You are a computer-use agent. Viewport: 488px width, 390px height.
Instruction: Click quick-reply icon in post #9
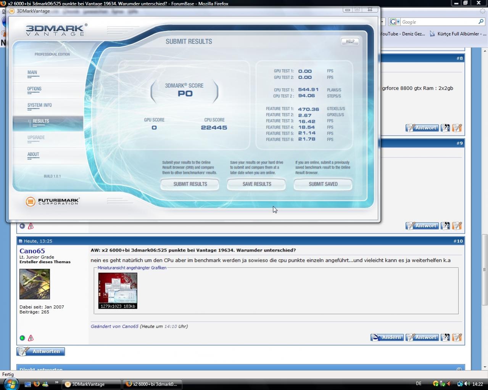(x=457, y=226)
